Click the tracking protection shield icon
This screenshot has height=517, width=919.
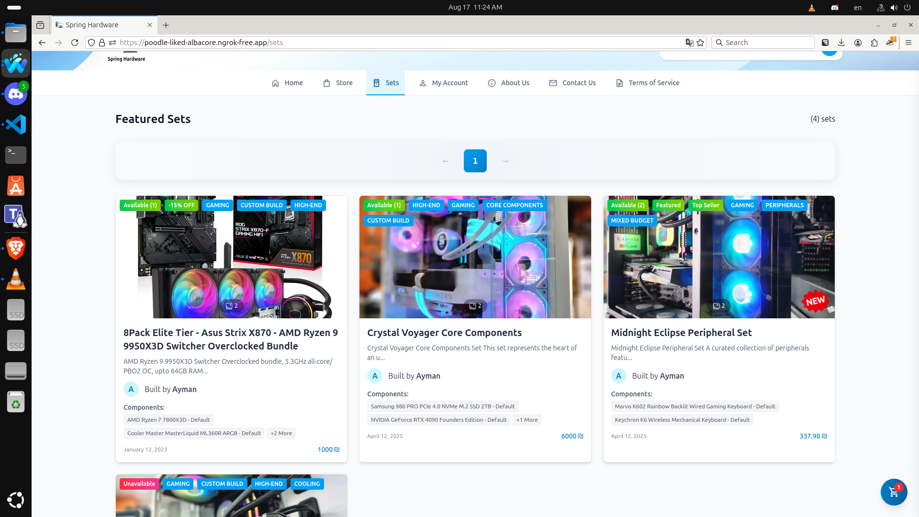point(91,43)
